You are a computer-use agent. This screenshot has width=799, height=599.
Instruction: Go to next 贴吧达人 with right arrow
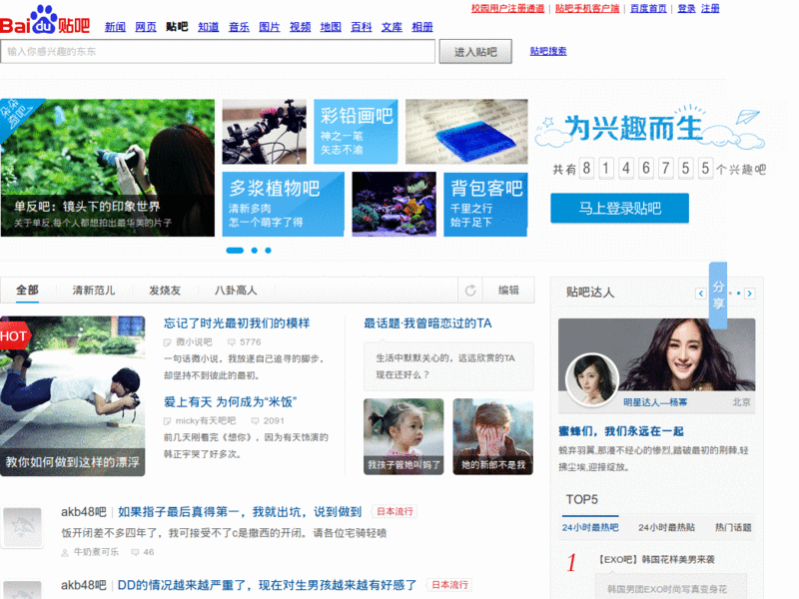tap(749, 294)
